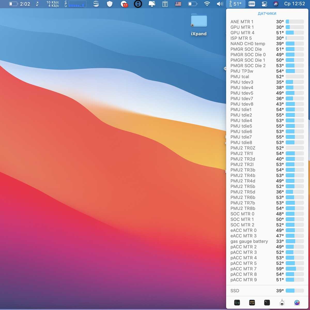
Task: Click the menu bar icon with the 17 badge
Action: [x=124, y=4]
